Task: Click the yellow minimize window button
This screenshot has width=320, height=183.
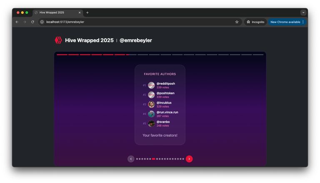Action: point(22,12)
